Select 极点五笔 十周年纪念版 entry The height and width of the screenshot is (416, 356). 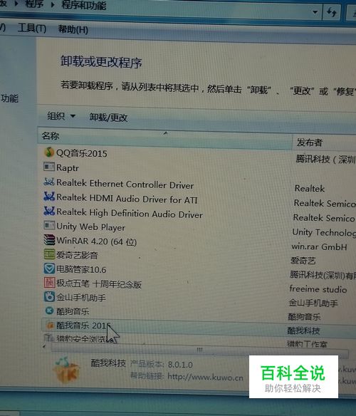coord(99,284)
